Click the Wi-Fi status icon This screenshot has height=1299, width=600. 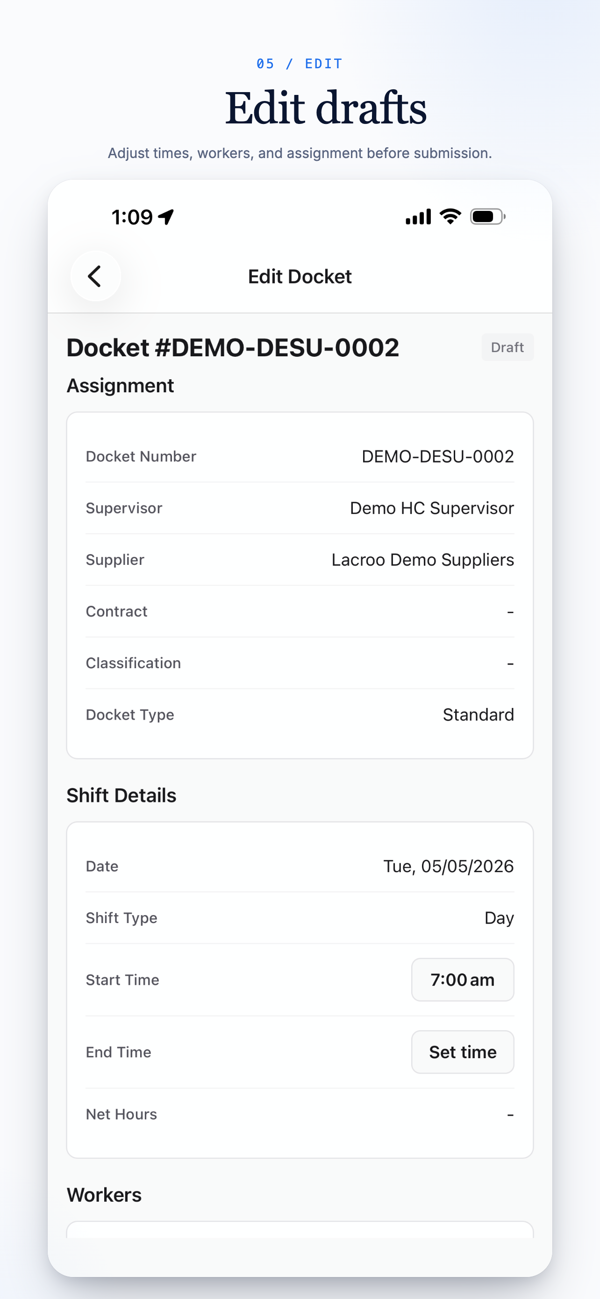click(450, 216)
